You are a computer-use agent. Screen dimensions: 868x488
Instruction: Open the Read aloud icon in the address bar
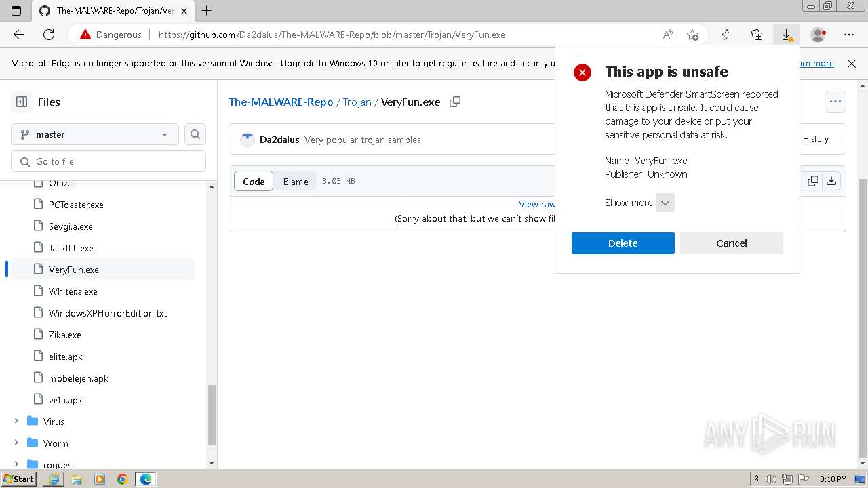668,35
